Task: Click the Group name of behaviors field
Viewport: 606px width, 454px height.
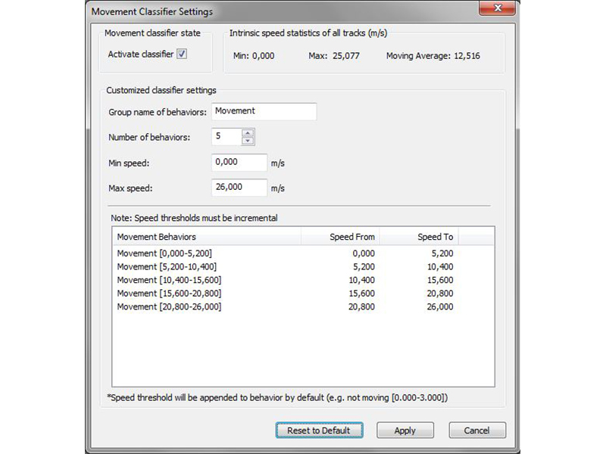Action: coord(264,111)
